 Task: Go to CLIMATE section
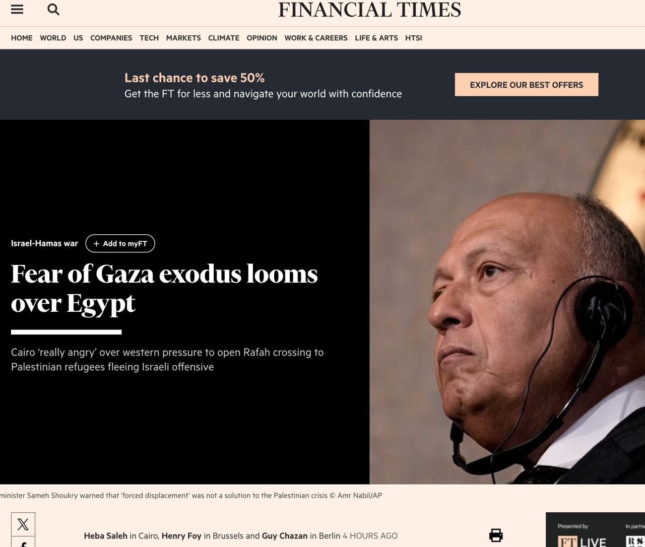(x=224, y=38)
